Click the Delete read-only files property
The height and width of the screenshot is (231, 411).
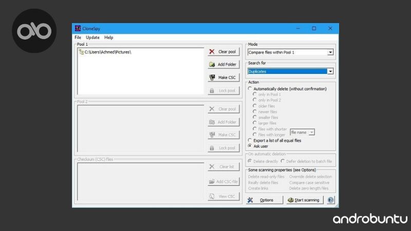[x=266, y=177]
